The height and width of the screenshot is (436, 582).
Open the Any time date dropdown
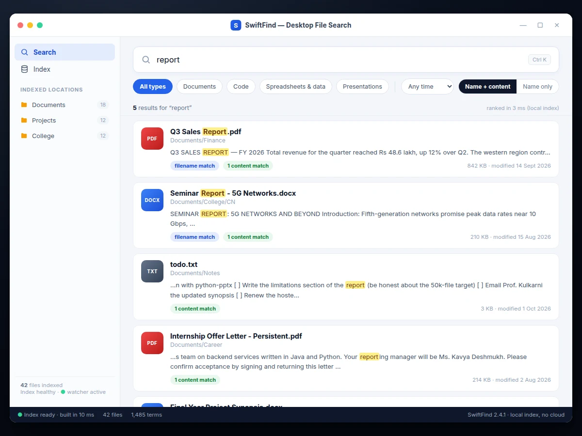pyautogui.click(x=427, y=87)
